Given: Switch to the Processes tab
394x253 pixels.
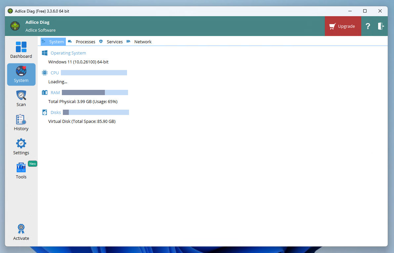Looking at the screenshot, I should [85, 42].
